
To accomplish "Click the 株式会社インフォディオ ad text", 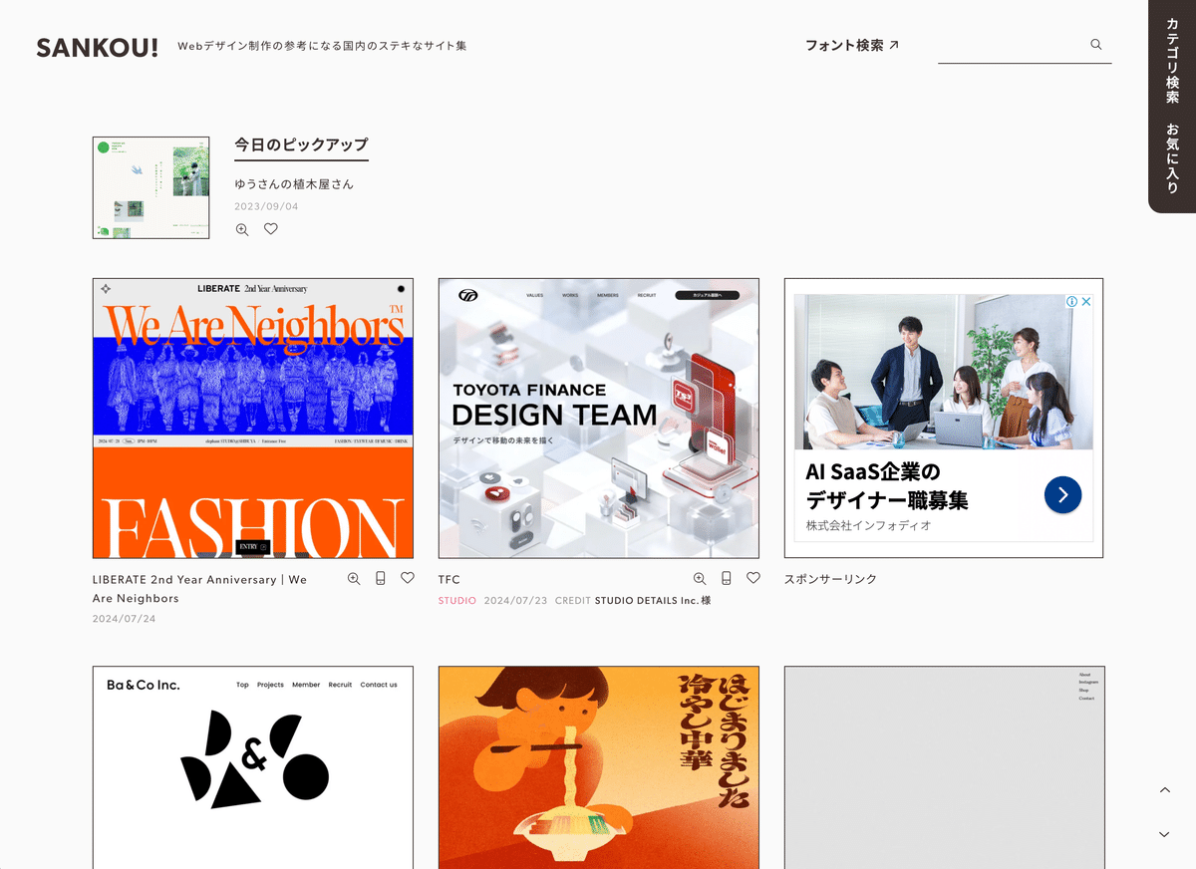I will click(868, 525).
